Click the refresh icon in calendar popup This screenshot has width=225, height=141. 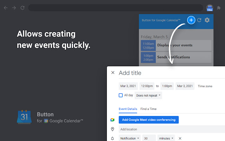tap(199, 20)
